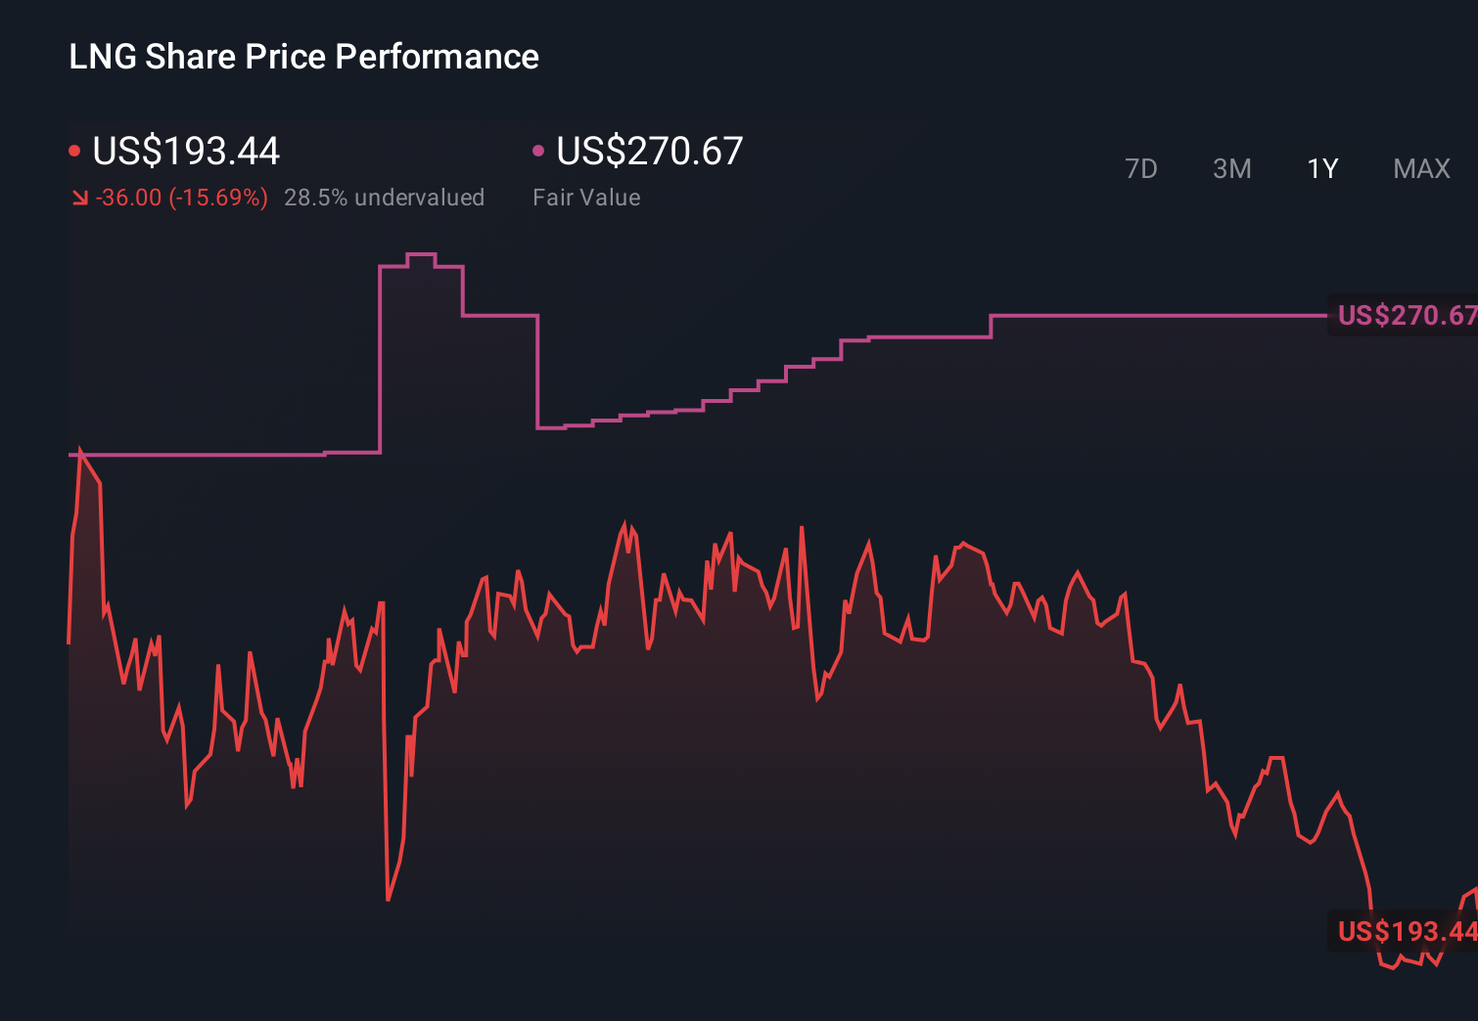Select the 3M time range

1231,168
